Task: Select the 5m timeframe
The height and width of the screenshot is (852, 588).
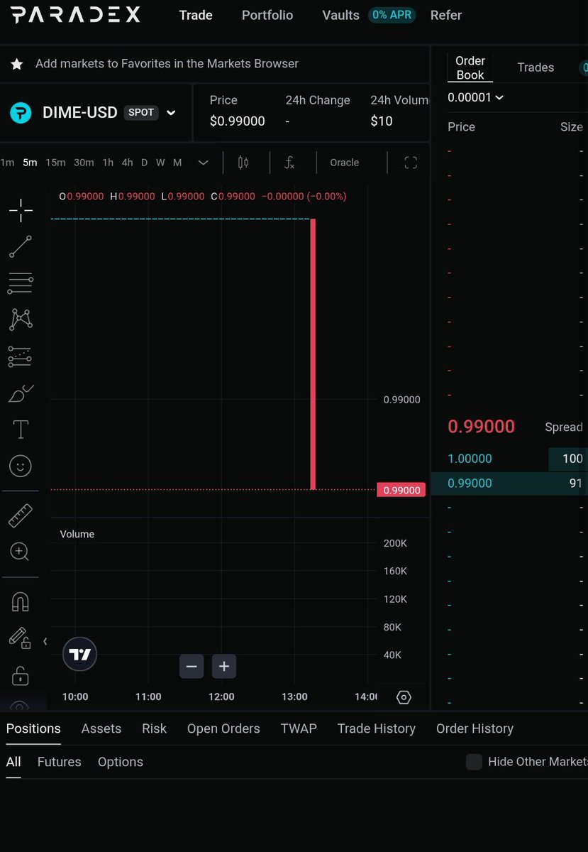Action: pos(30,163)
